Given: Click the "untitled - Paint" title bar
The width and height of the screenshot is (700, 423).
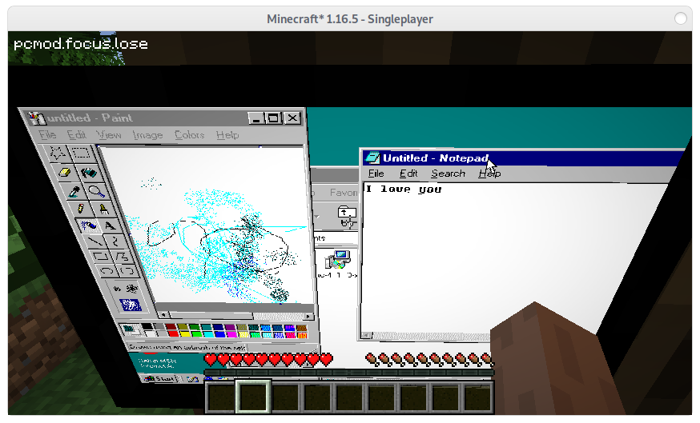Looking at the screenshot, I should point(164,118).
